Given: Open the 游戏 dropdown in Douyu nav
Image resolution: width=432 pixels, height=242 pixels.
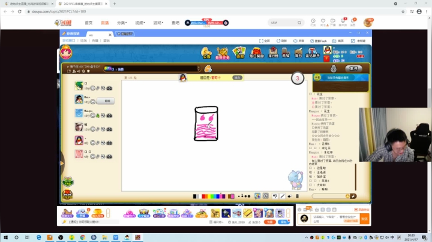Looking at the screenshot, I should (x=158, y=23).
